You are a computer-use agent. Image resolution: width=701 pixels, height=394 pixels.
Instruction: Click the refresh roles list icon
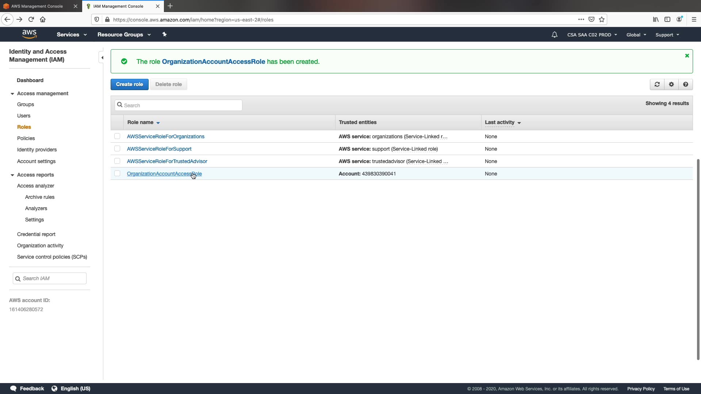(657, 84)
